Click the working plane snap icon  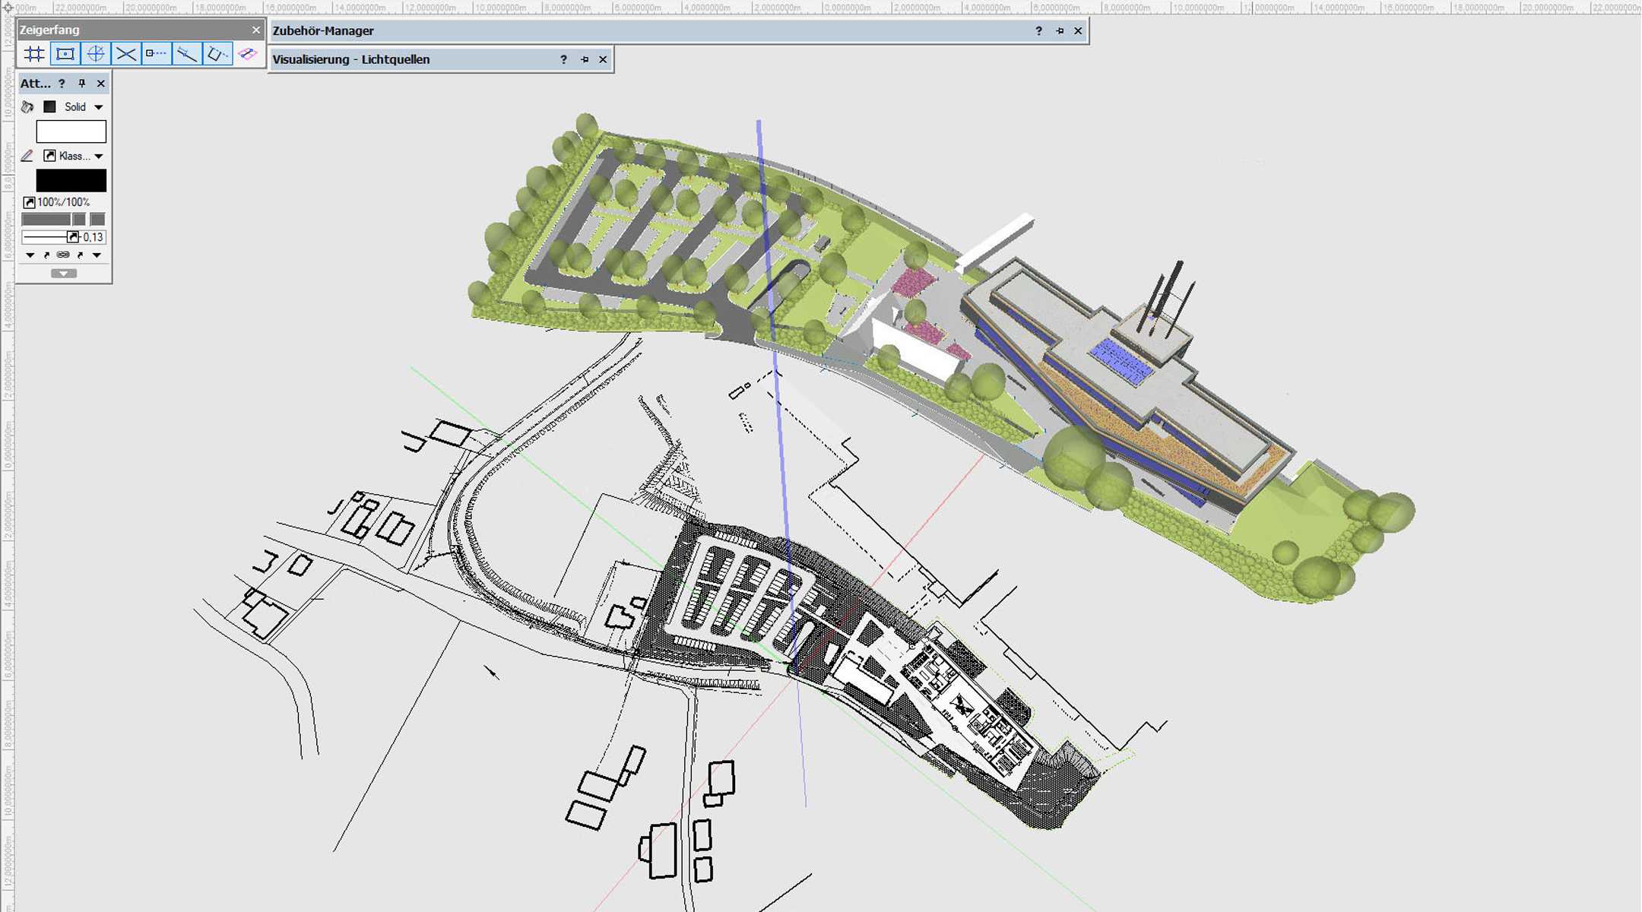[248, 54]
